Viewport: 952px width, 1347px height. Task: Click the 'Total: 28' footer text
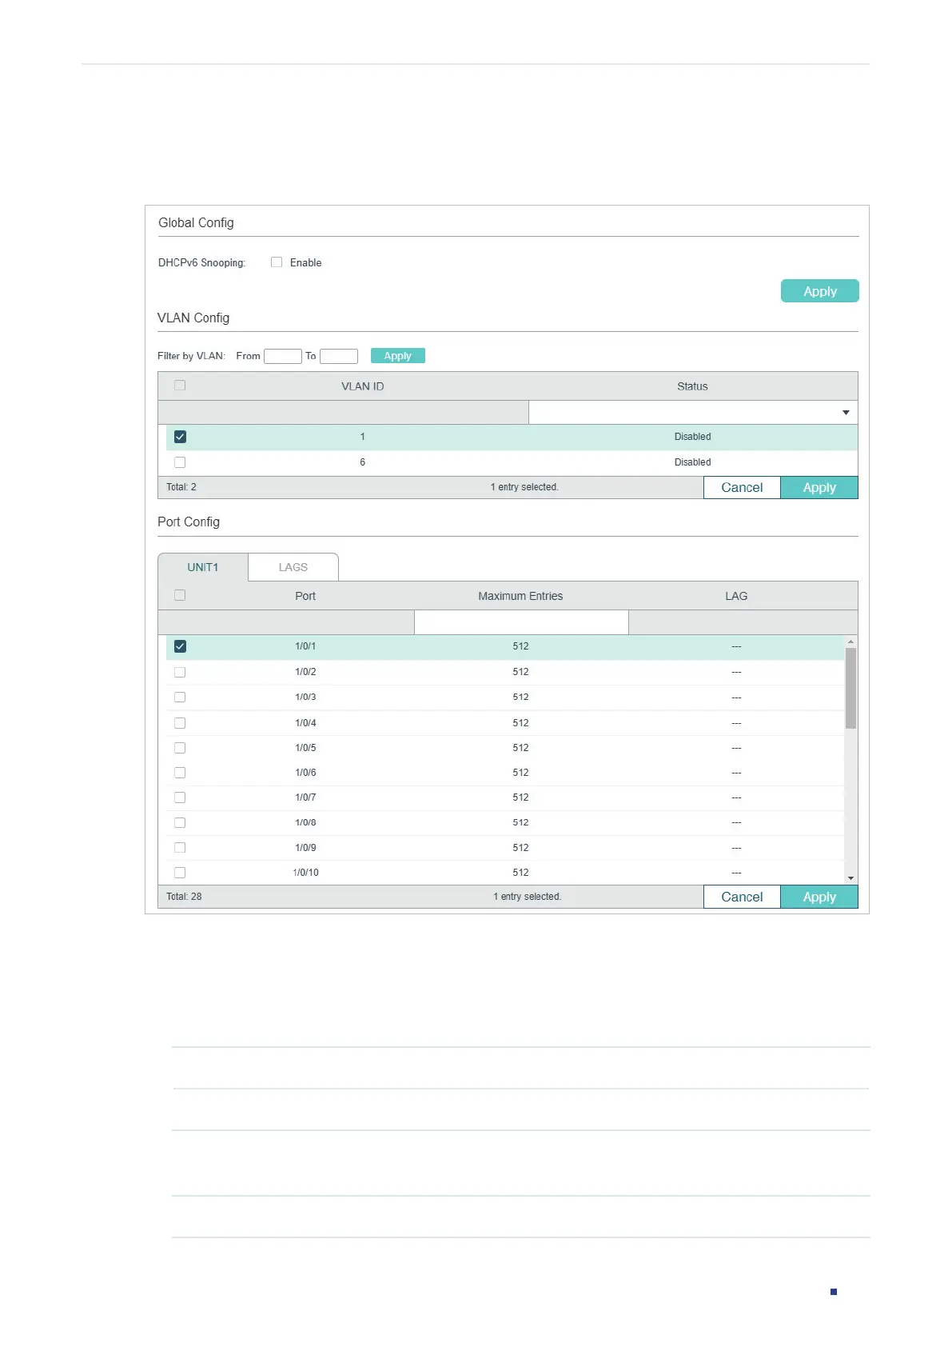click(x=184, y=897)
